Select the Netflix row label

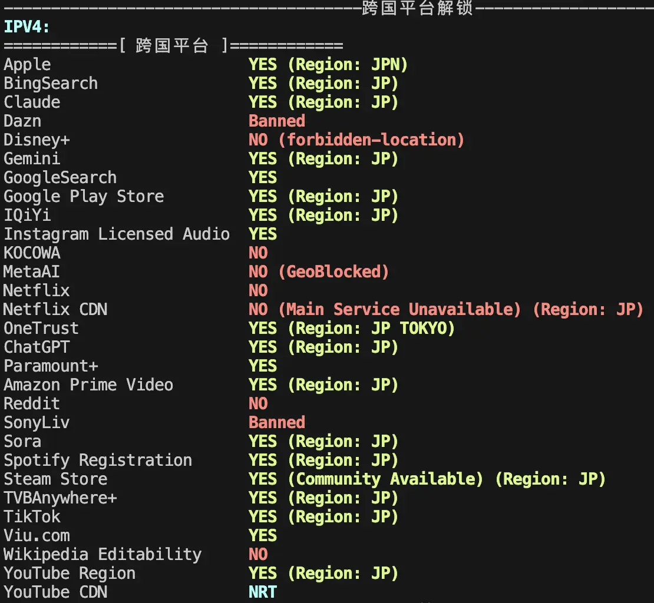click(37, 290)
